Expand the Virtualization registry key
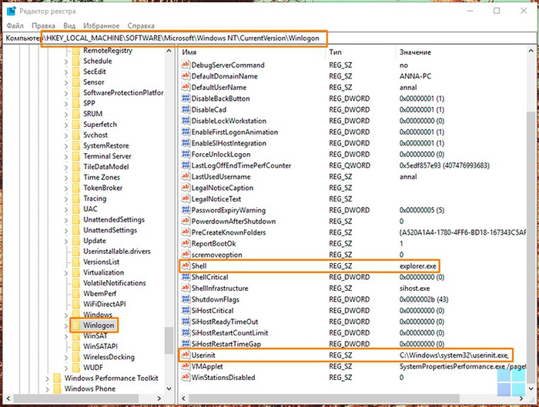 (x=66, y=272)
